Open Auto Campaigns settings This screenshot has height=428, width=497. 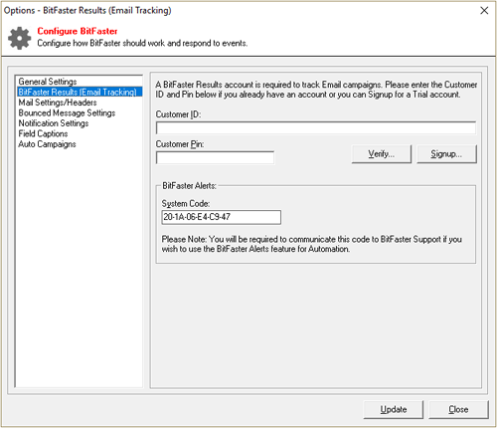[x=47, y=144]
